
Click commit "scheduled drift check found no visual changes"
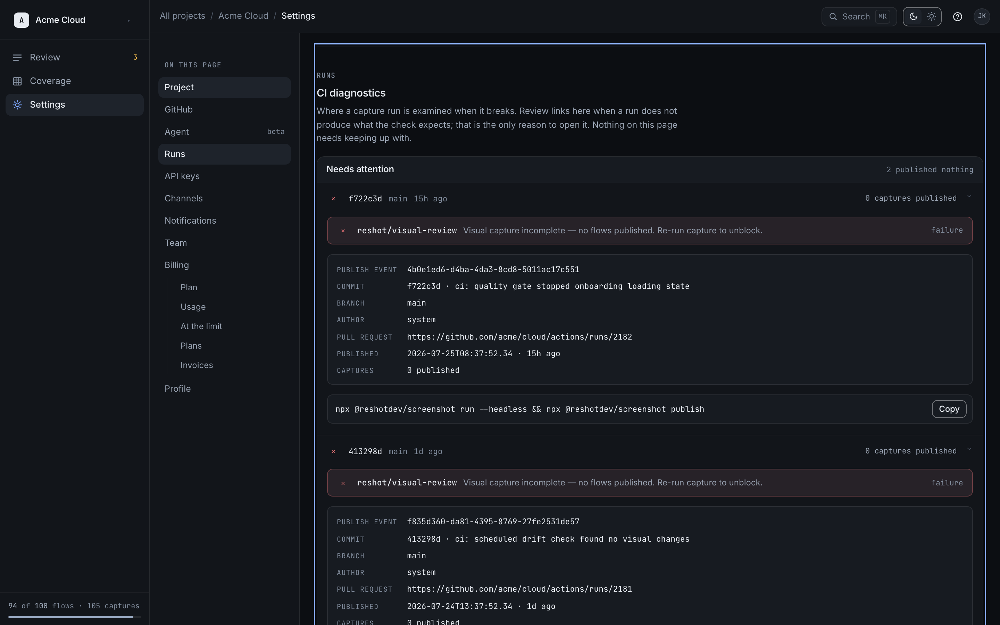tap(581, 539)
